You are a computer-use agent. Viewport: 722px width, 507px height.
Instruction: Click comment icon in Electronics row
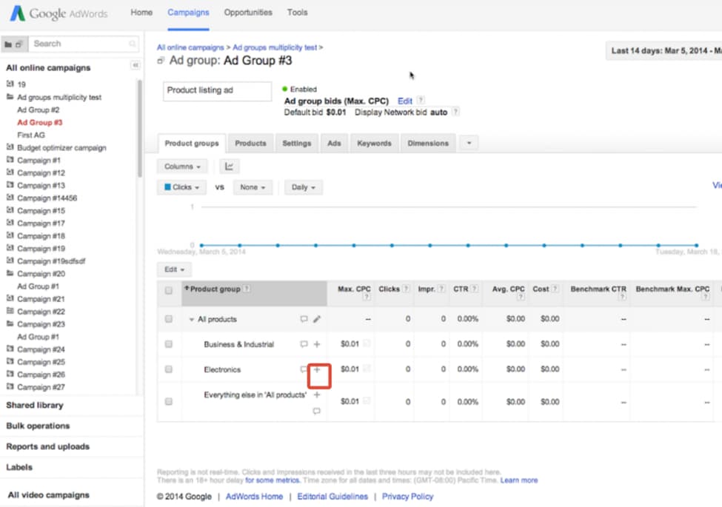pos(303,369)
